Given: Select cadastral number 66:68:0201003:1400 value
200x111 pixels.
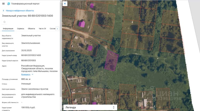Looking at the screenshot, I should (x=31, y=55).
